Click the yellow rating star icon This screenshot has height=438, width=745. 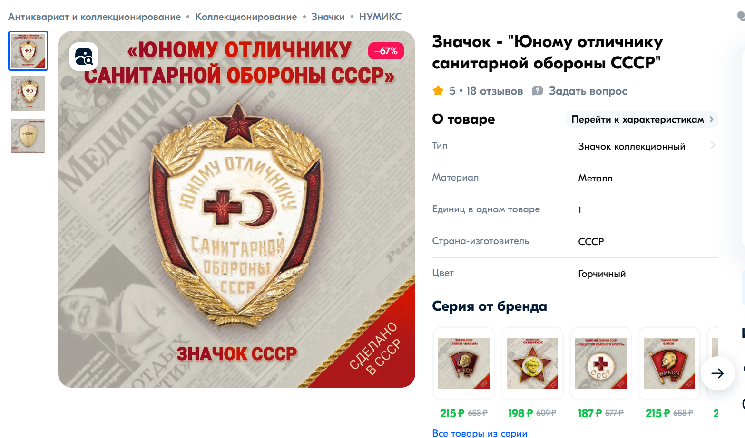point(438,91)
